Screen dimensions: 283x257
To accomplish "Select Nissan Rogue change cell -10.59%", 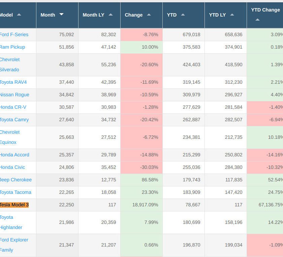I will click(x=141, y=95).
